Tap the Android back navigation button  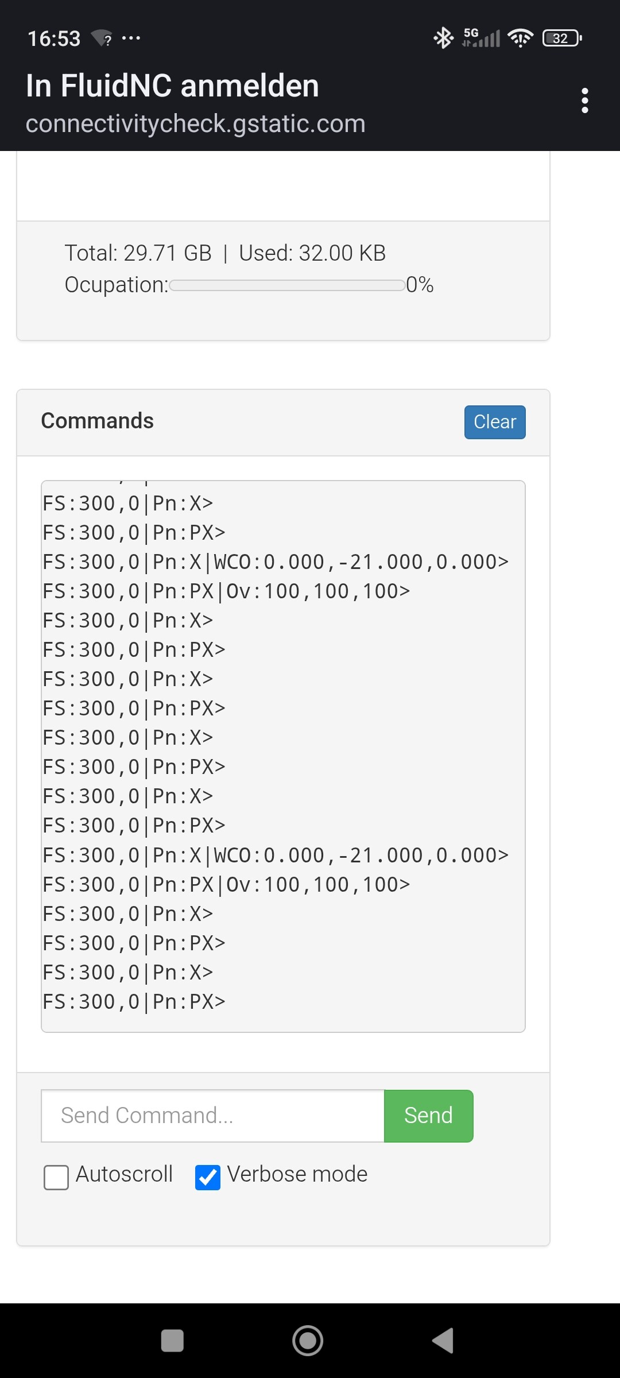(443, 1341)
